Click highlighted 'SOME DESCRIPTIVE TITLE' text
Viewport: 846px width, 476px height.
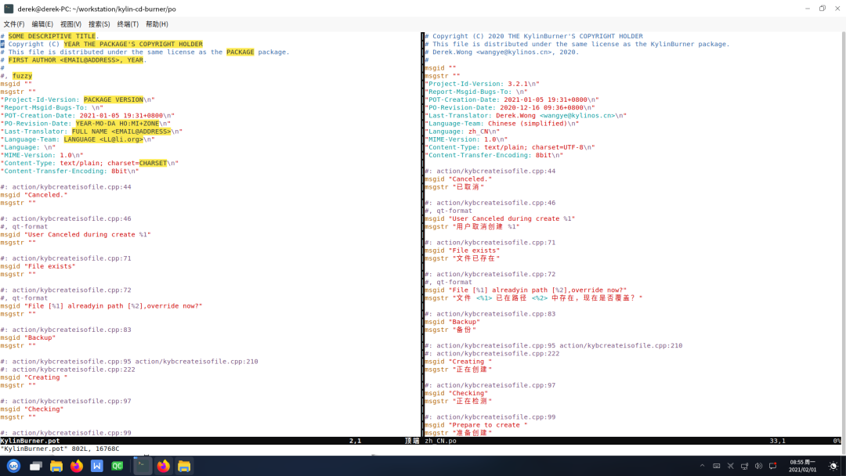52,36
